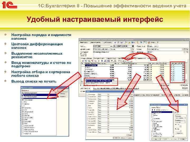Click the document number input field
190x142 pixels.
(101, 46)
